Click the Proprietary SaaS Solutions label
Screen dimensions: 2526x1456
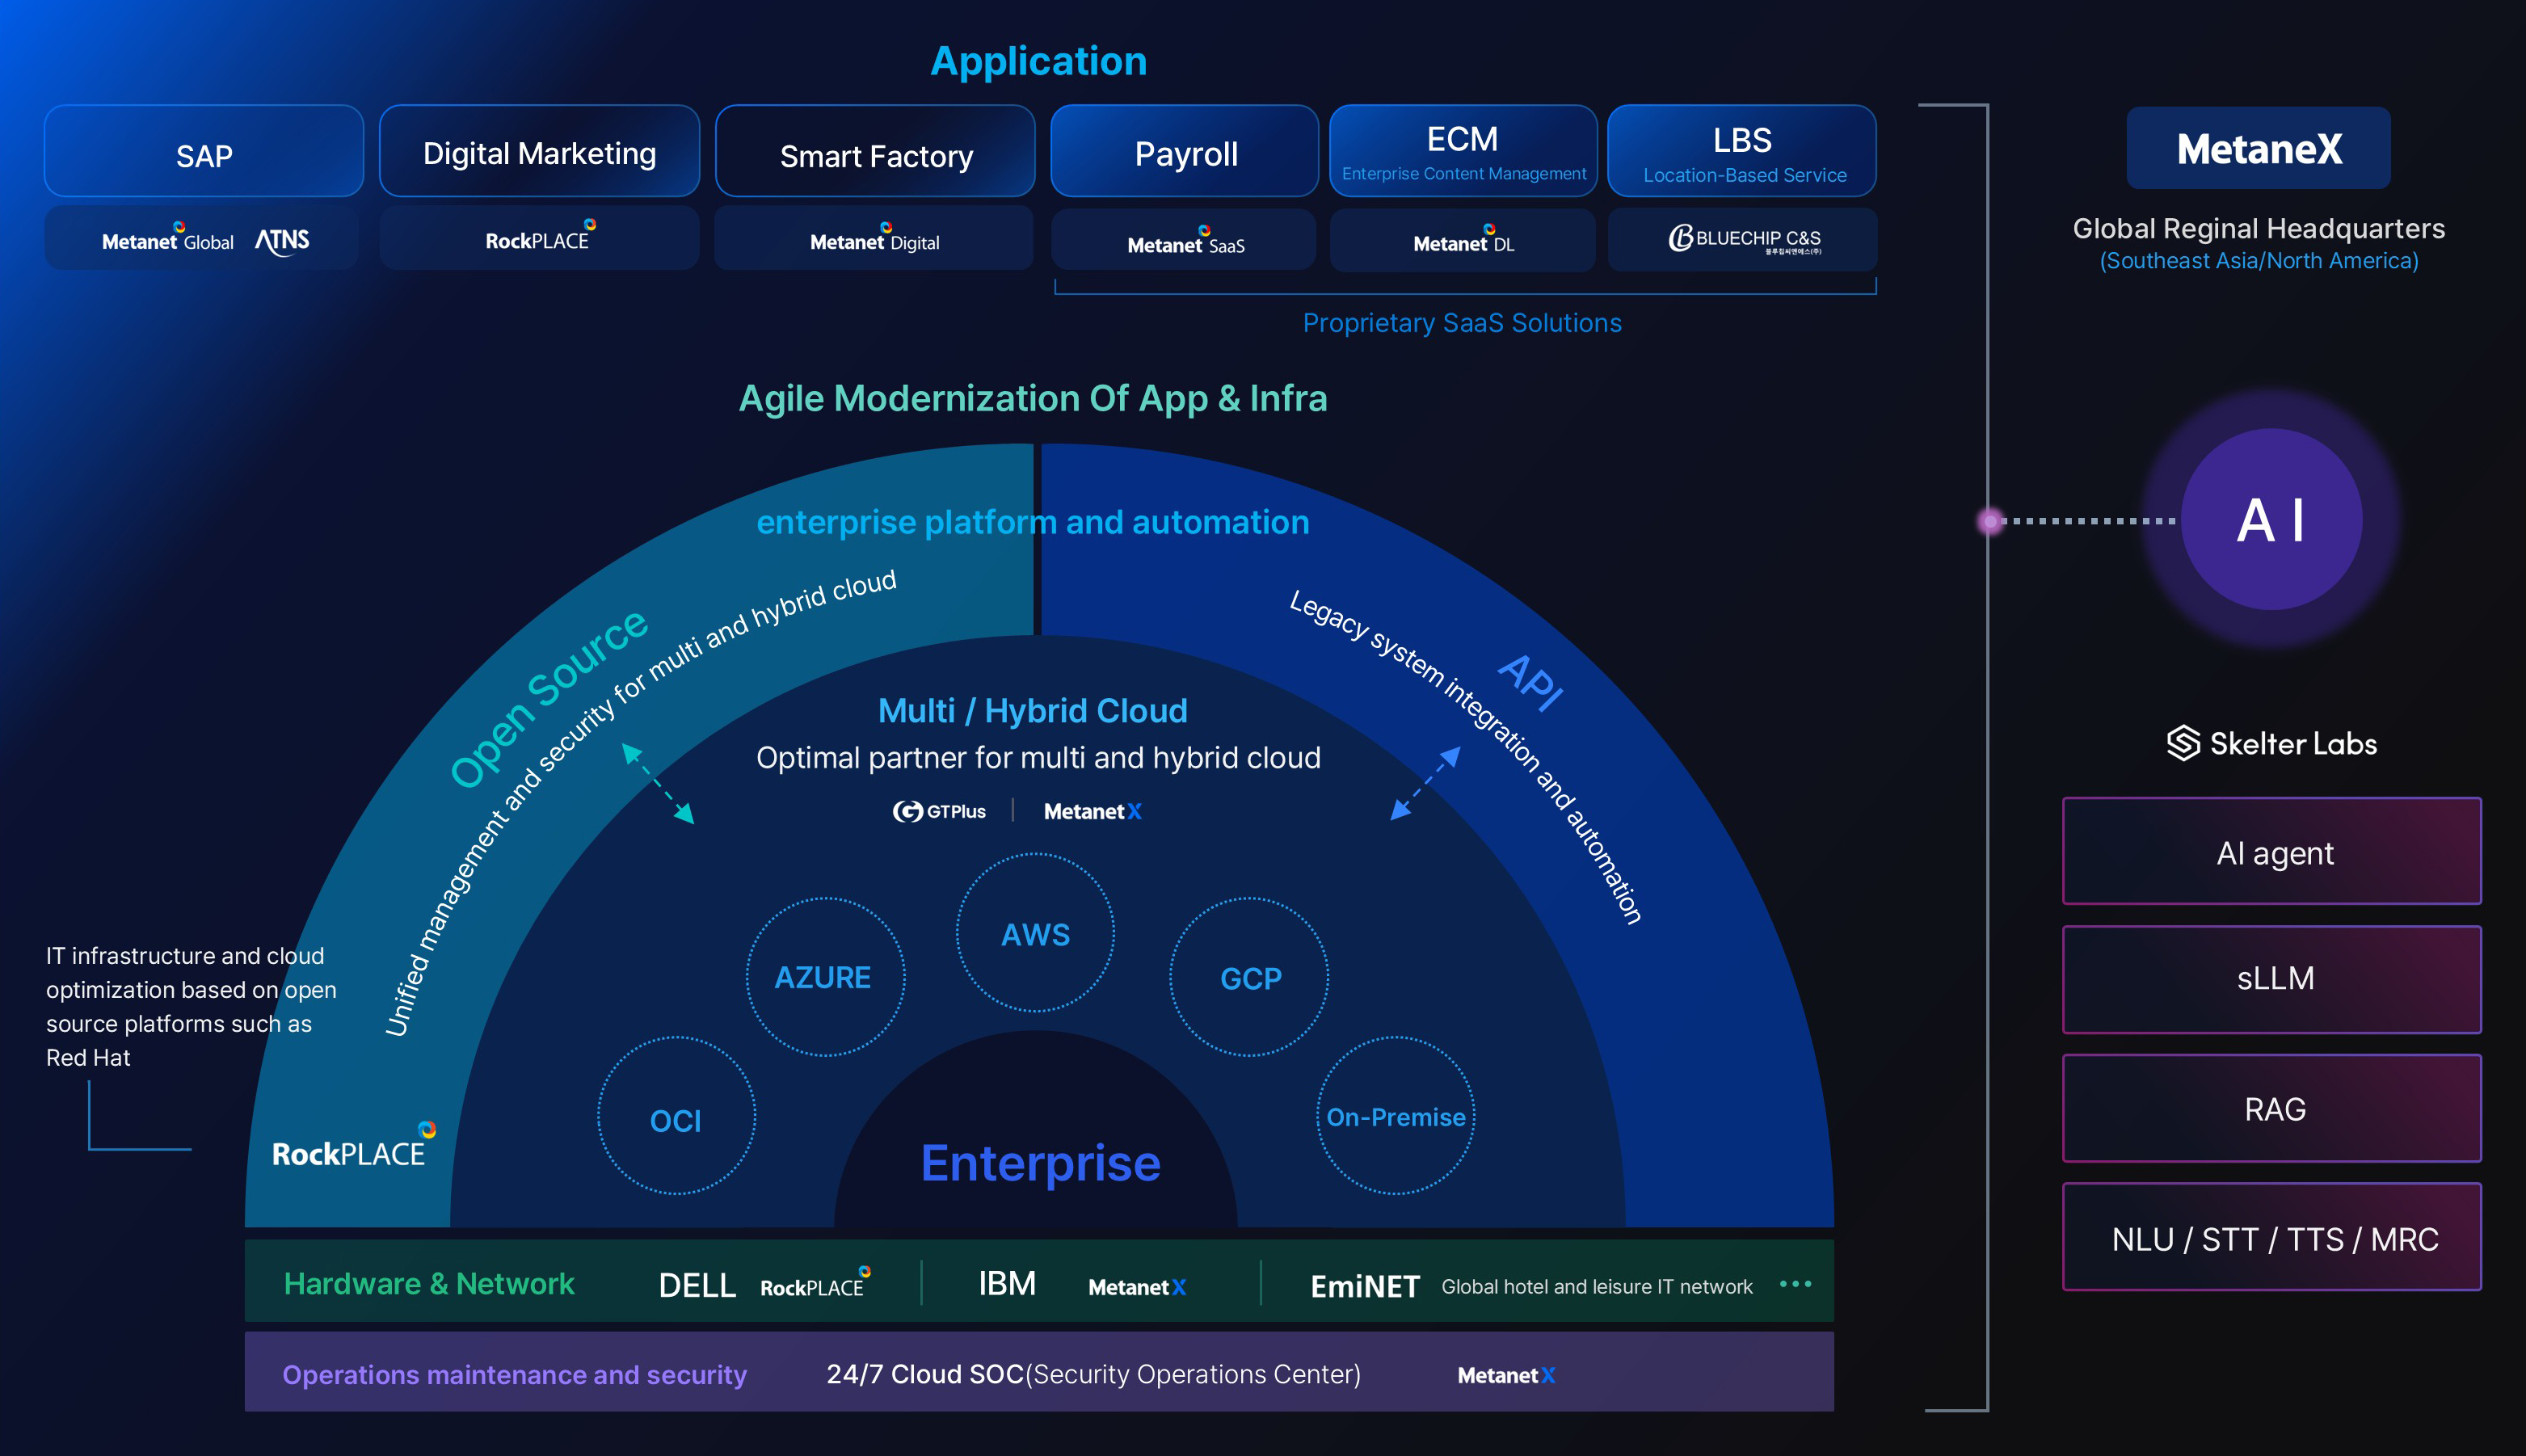click(1461, 323)
